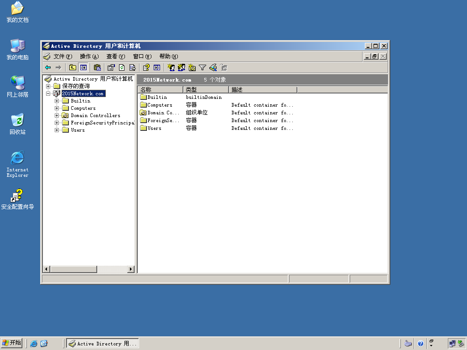Click the Filter funnel toolbar icon
This screenshot has height=350, width=467.
[202, 67]
